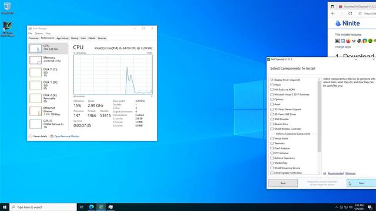The height and width of the screenshot is (211, 376).
Task: Choose the Minimum components link
Action: point(350,173)
